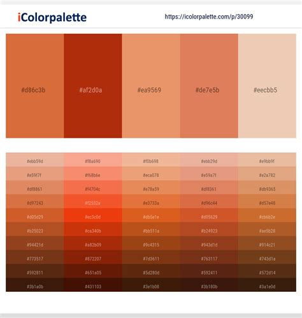
Task: Click the #5d280d shade cell
Action: pyautogui.click(x=151, y=271)
